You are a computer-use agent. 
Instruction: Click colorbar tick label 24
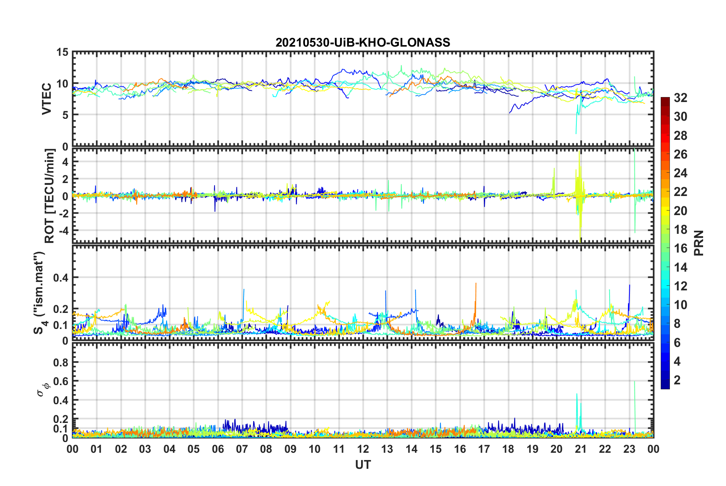(x=680, y=173)
